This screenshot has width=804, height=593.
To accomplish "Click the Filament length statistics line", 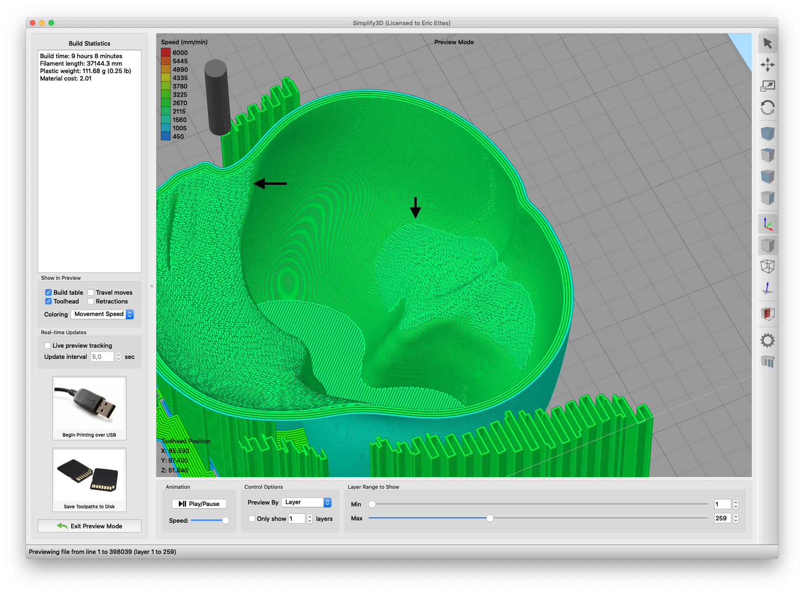I will click(81, 63).
